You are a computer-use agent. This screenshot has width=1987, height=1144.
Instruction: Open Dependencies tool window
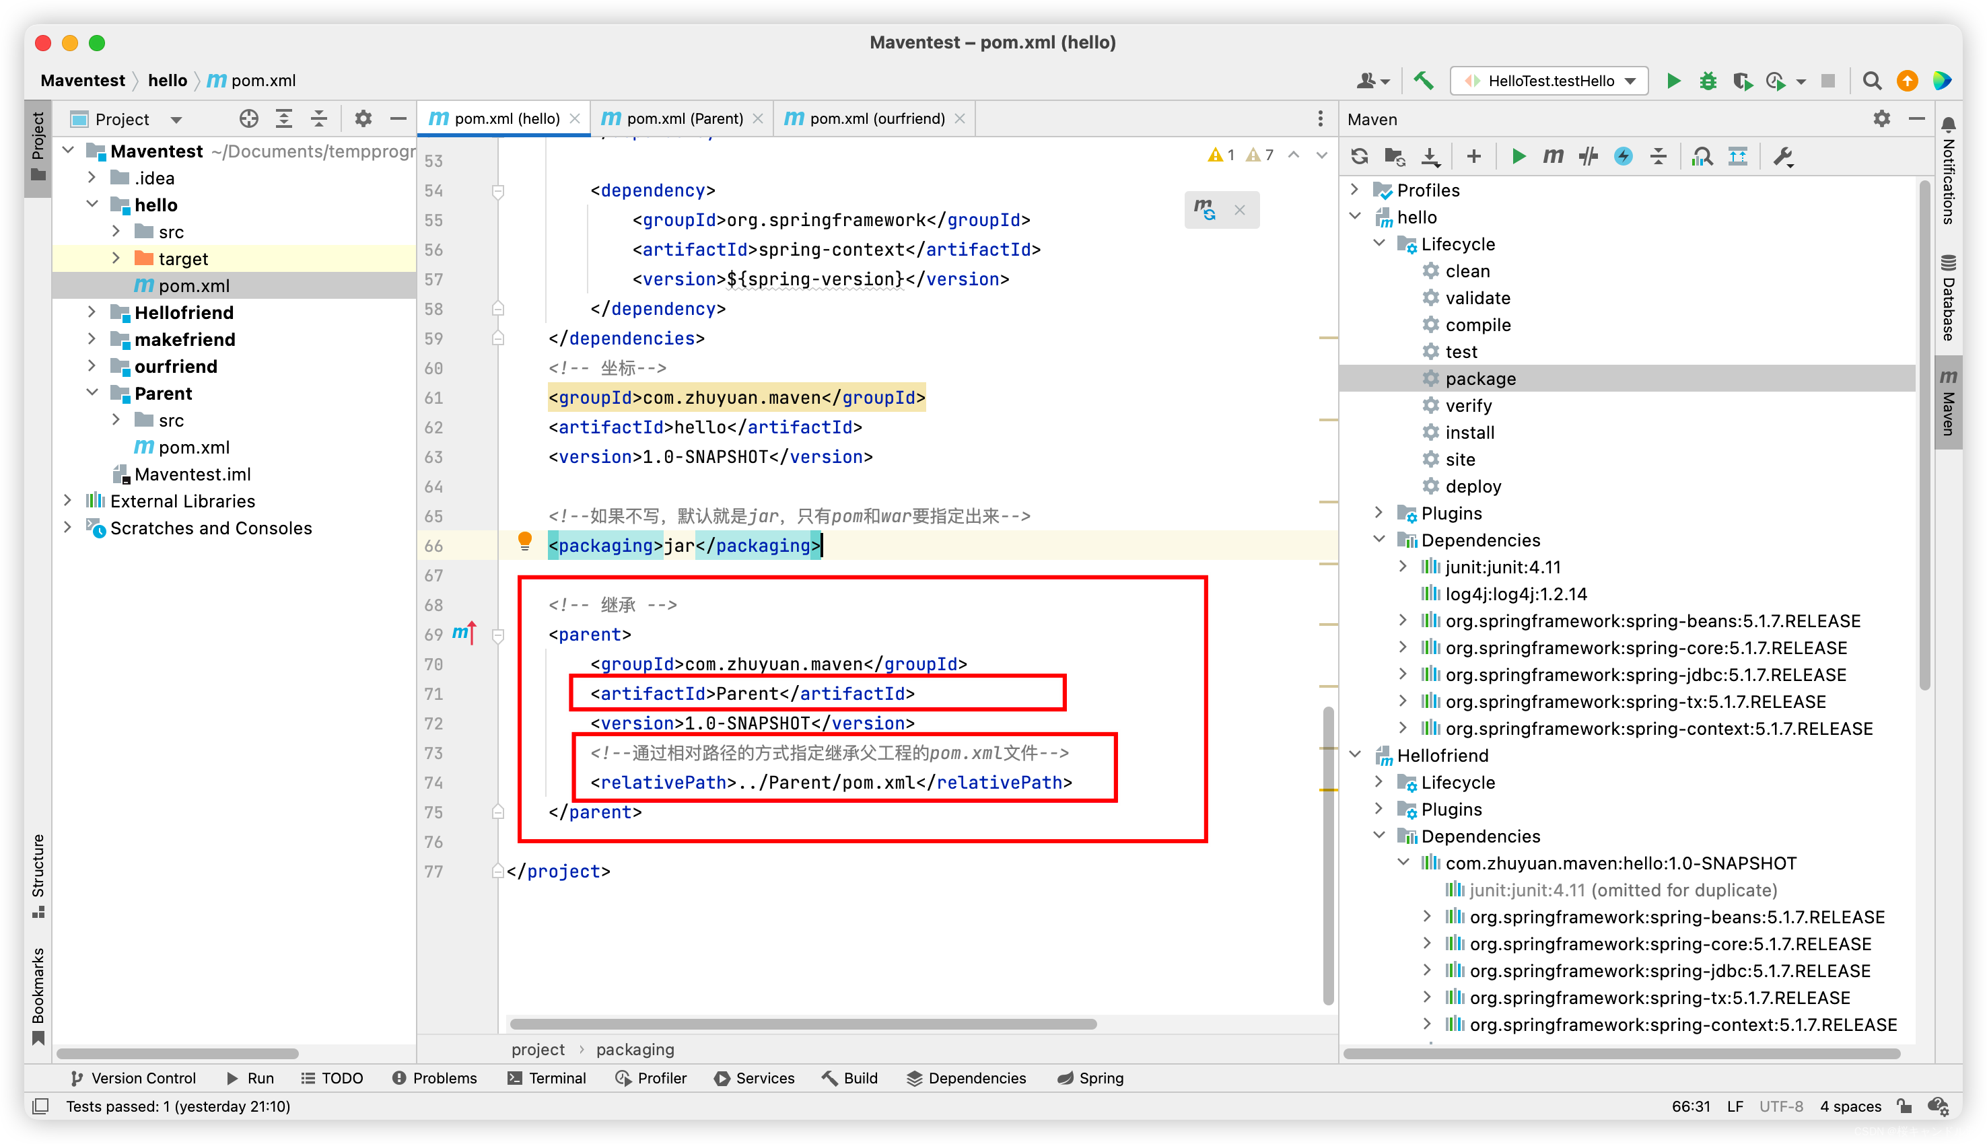[967, 1078]
